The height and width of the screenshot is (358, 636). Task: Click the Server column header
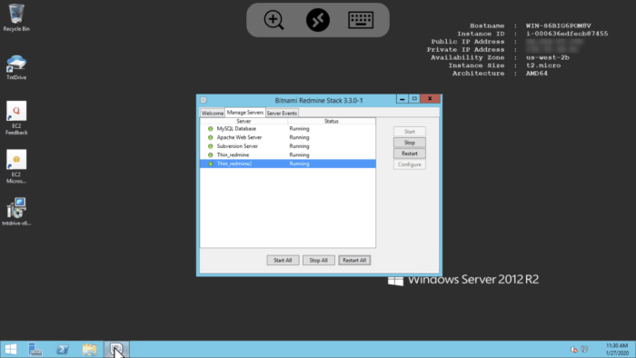pos(243,121)
